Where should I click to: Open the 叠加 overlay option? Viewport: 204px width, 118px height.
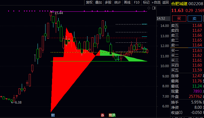(x=99, y=2)
